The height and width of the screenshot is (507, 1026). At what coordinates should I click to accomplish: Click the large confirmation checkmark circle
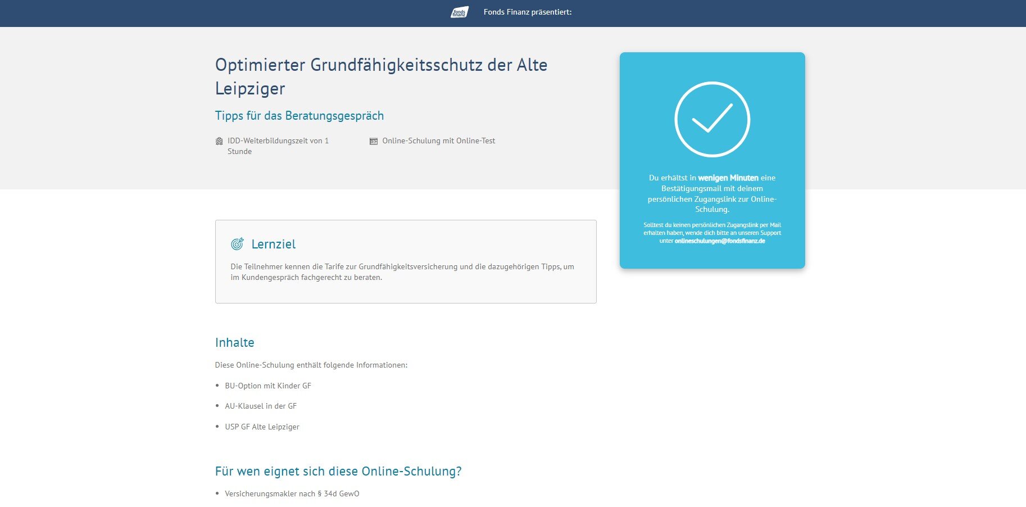(x=712, y=119)
